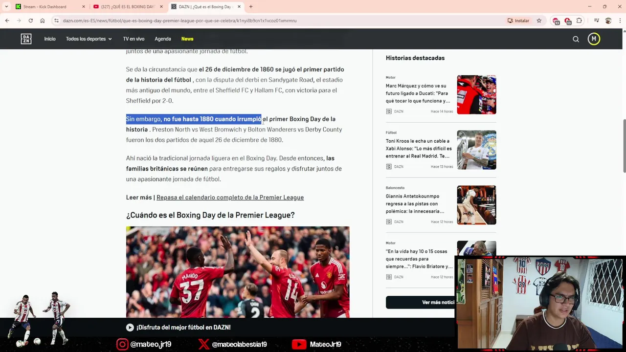Open the yellow M profile avatar
The image size is (626, 352).
[594, 39]
